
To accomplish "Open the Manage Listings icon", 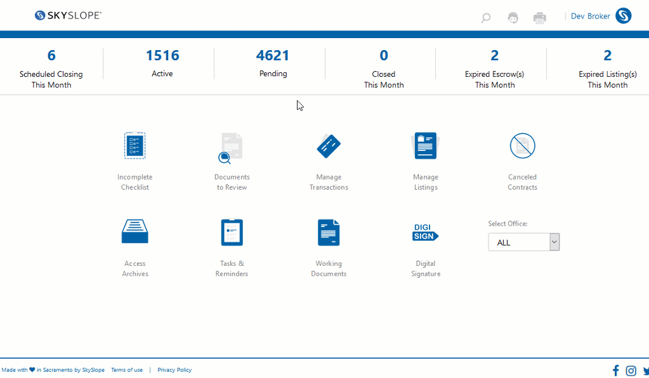I will [426, 146].
